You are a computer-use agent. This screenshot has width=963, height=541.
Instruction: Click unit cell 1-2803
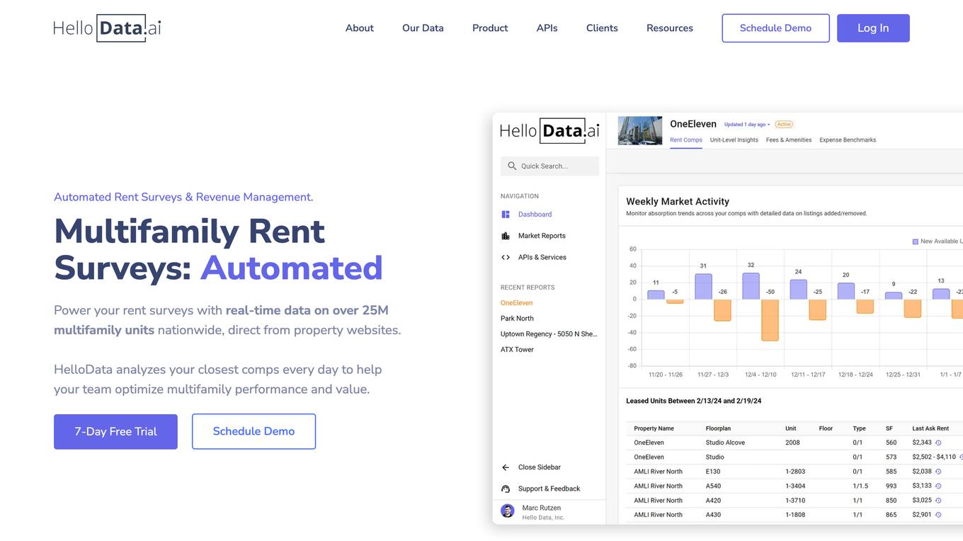coord(795,472)
